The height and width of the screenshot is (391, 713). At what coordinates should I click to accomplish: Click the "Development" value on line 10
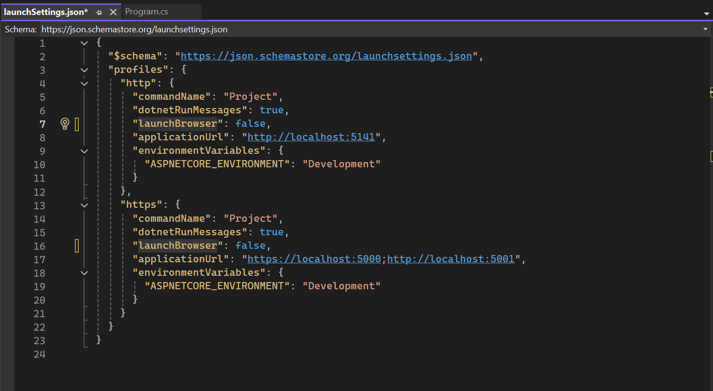[342, 164]
